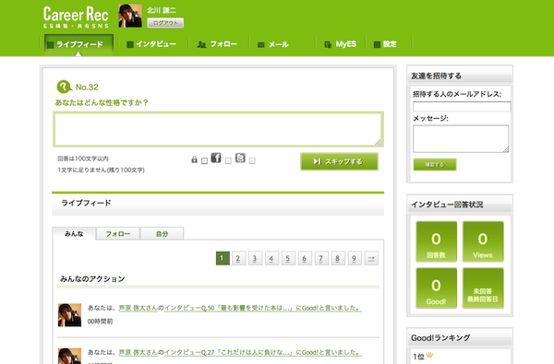
Task: Click the ライブフィード section heading
Action: pos(86,203)
